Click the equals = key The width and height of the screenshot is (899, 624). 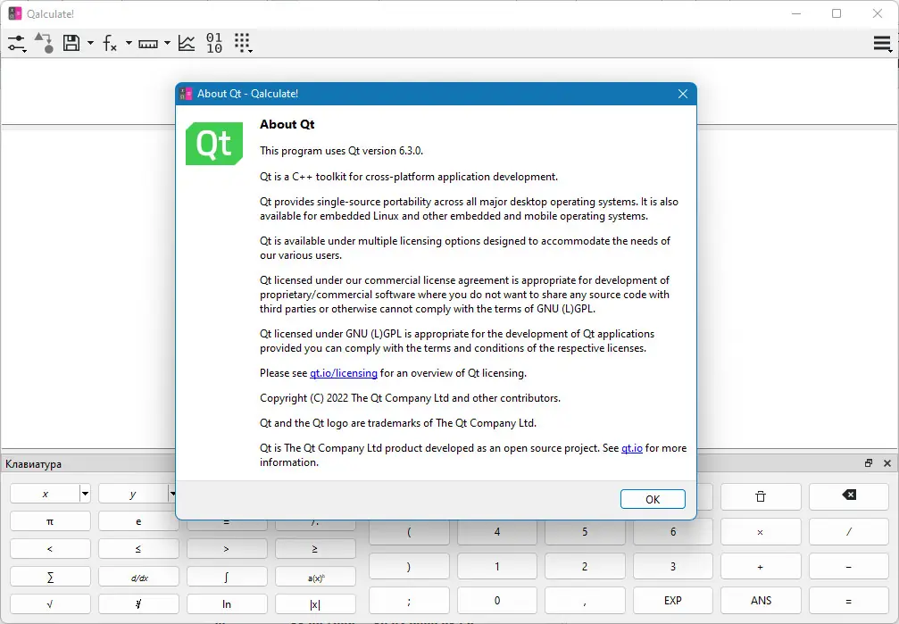848,601
